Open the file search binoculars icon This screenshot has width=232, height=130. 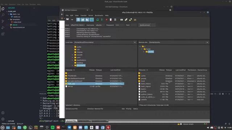coord(135,19)
